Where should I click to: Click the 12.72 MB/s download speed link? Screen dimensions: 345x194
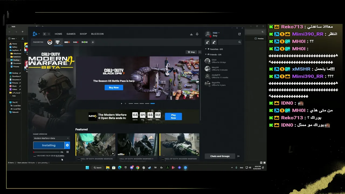[60, 156]
